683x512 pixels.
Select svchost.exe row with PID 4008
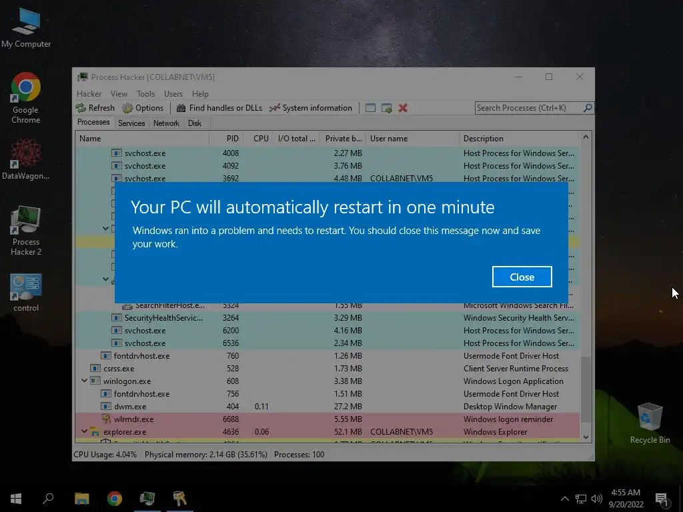pyautogui.click(x=327, y=153)
